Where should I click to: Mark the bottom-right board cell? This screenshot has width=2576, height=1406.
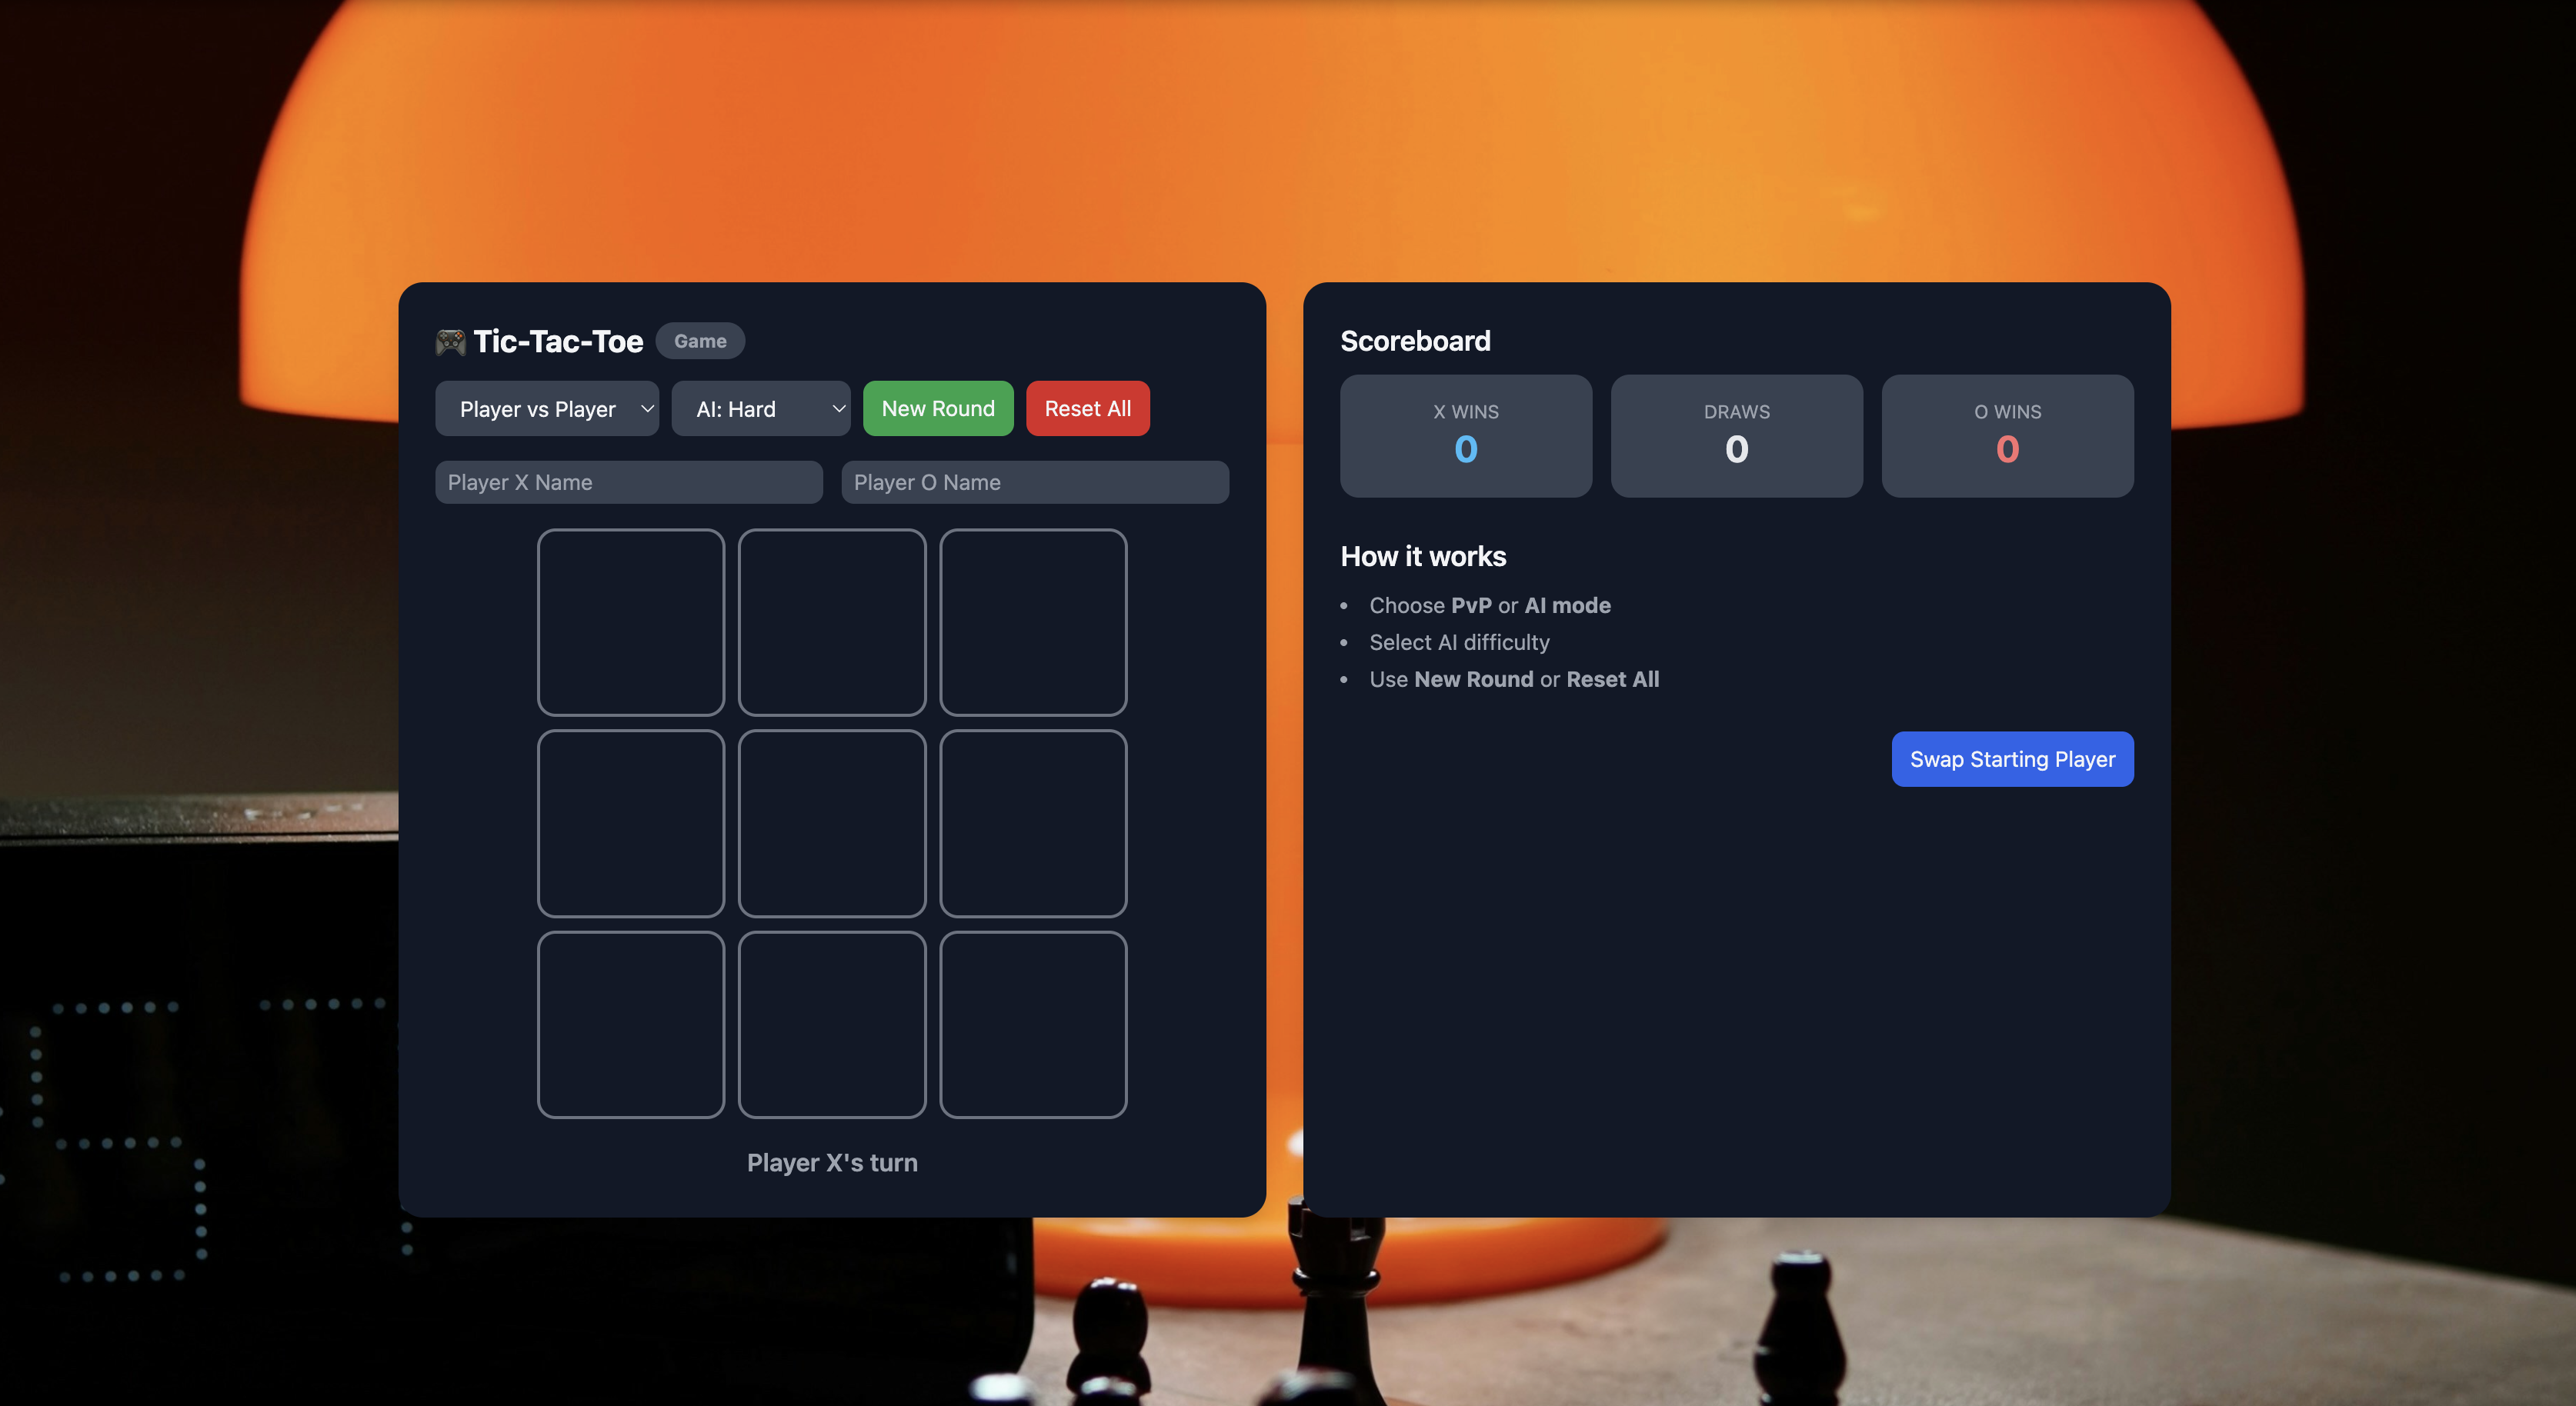[x=1033, y=1024]
